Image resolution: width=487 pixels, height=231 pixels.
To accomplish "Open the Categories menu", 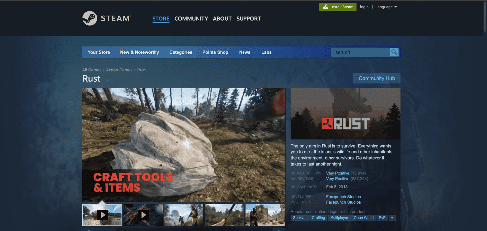I will pyautogui.click(x=181, y=52).
